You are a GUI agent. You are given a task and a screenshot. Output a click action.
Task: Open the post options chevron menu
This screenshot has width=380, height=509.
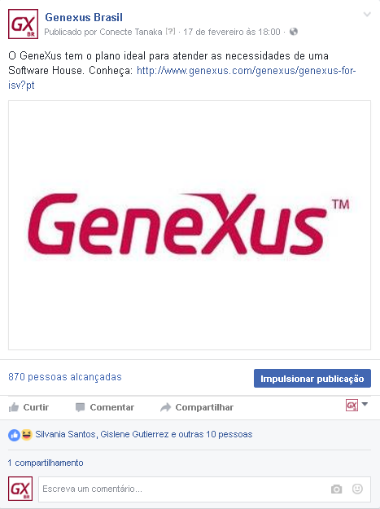pyautogui.click(x=367, y=15)
